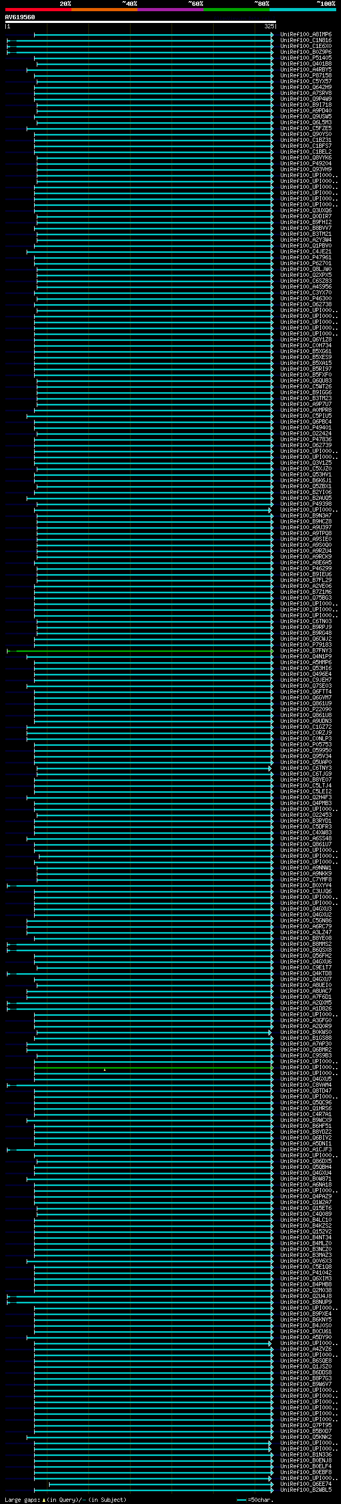Click the UniRef100_P05753 label
Screen dimensions: 341x1504
coord(305,745)
